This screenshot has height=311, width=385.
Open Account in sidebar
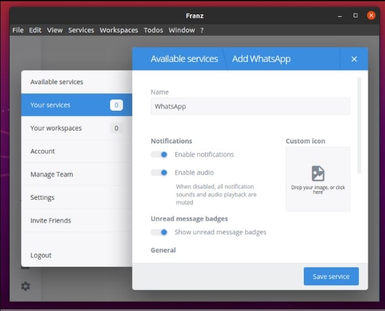77,151
